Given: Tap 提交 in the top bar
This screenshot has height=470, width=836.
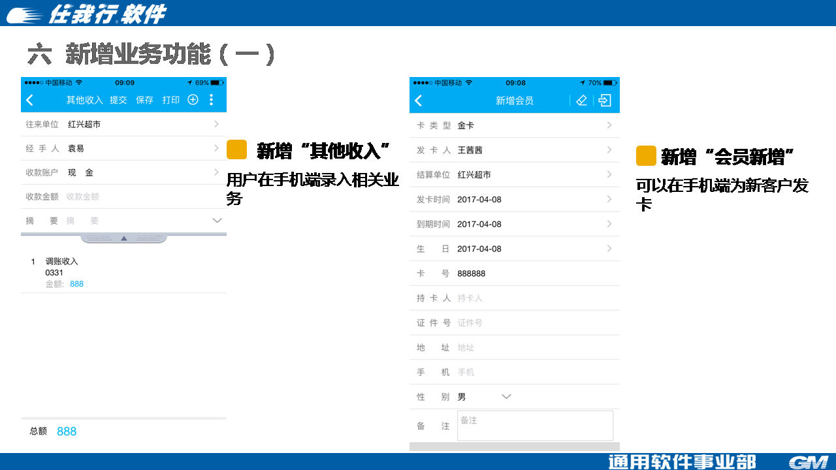Looking at the screenshot, I should 118,100.
